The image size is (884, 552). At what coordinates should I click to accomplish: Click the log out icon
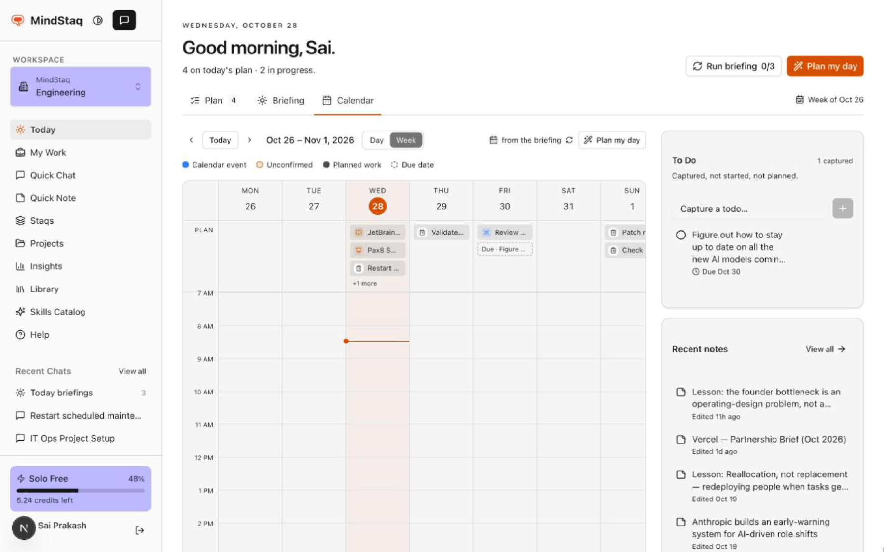139,530
